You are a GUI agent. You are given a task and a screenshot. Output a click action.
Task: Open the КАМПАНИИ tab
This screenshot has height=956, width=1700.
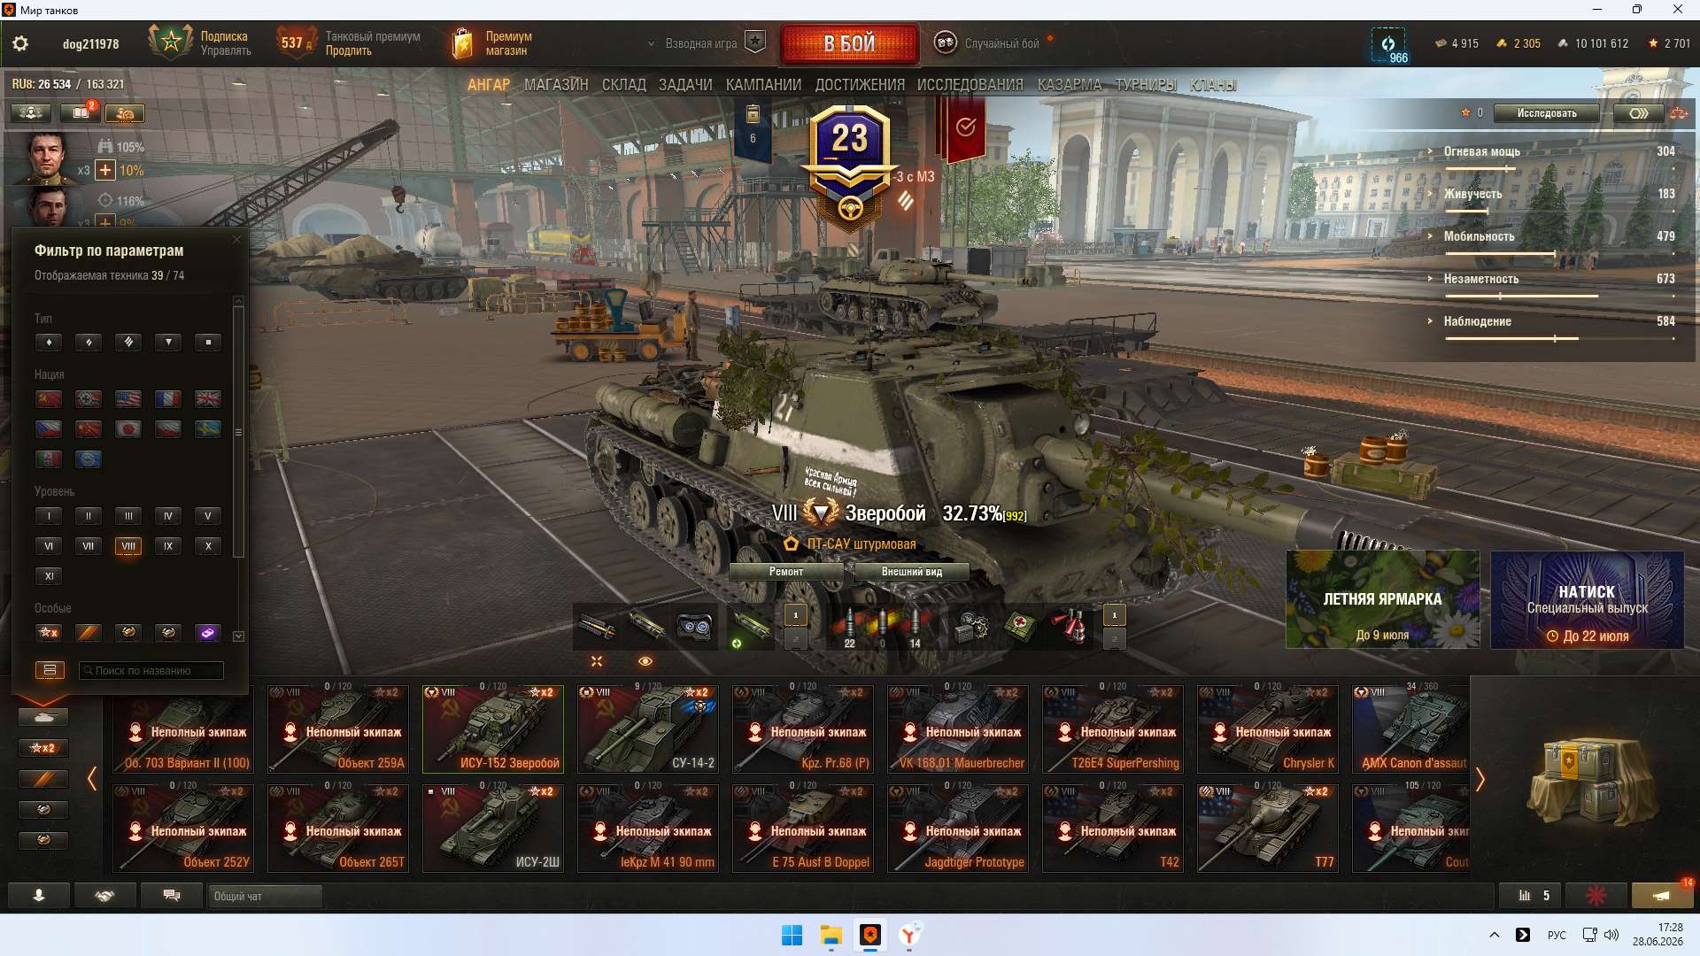[x=763, y=85]
